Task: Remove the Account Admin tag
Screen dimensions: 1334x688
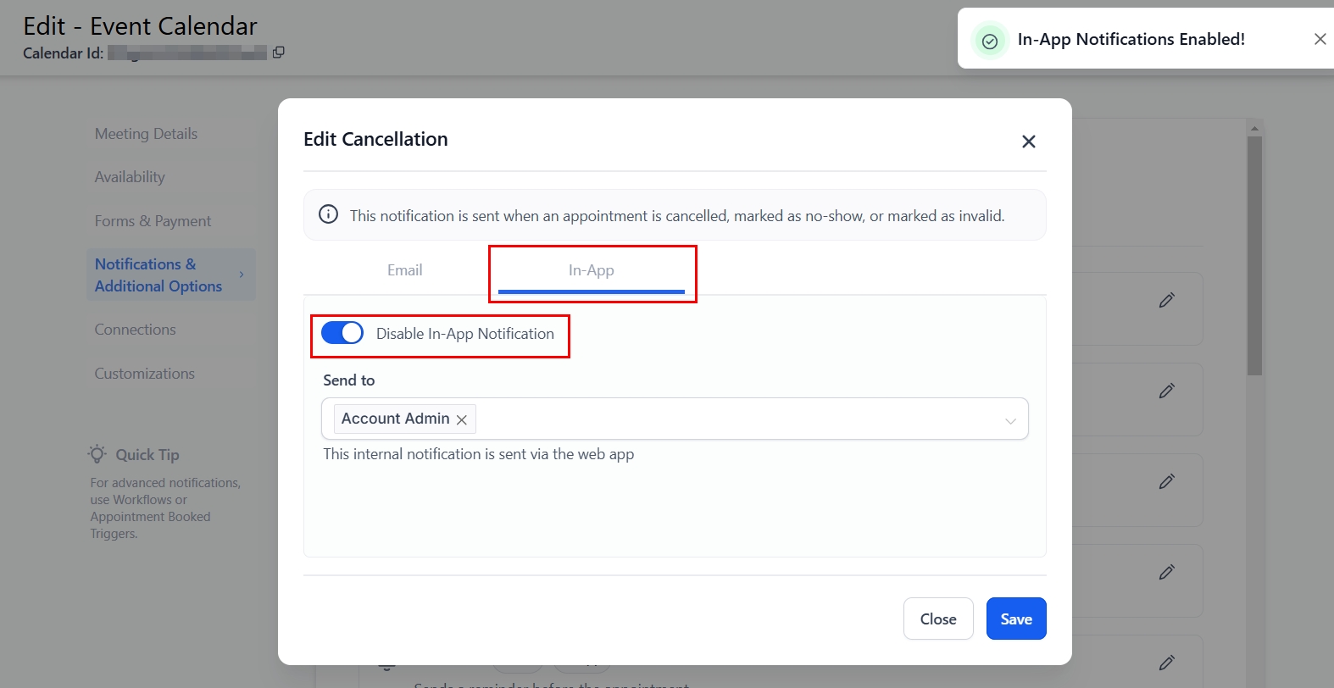Action: click(462, 419)
